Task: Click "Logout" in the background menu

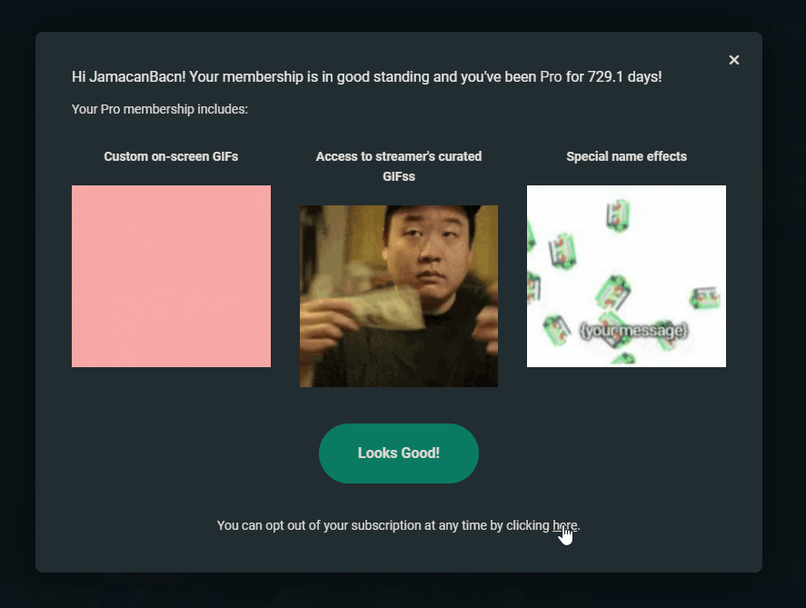Action: point(791,145)
